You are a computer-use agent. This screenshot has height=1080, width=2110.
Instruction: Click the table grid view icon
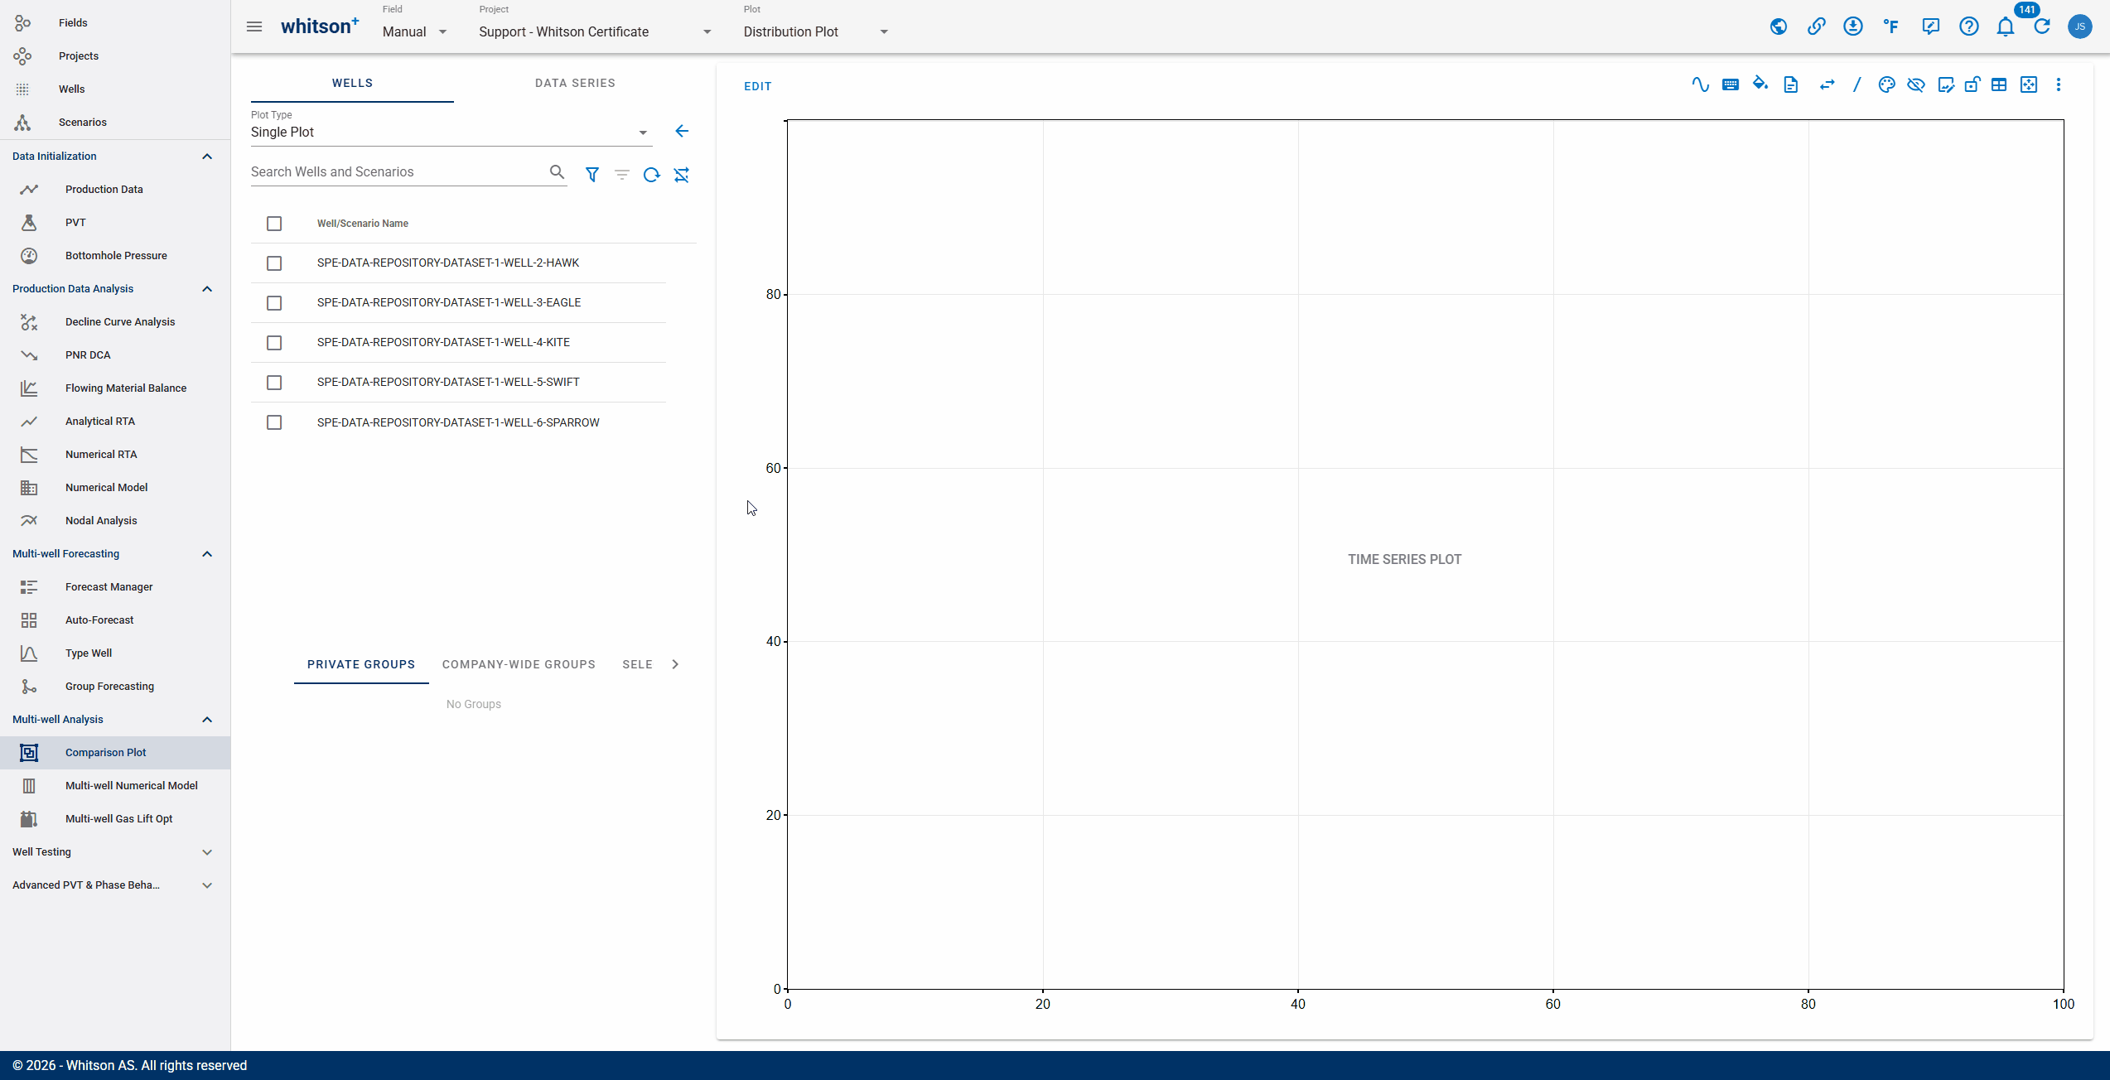[1999, 84]
